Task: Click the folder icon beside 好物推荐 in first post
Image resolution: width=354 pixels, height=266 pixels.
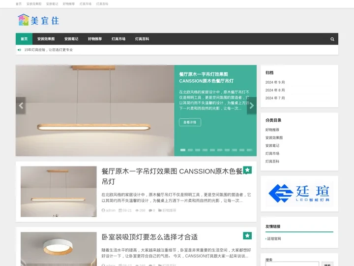Action: [160, 210]
